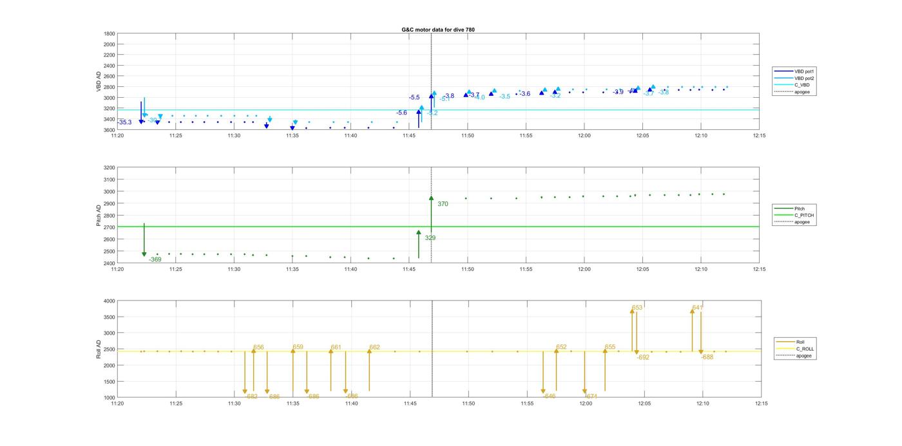
Task: Click the '661' annotation in the Roll plot
Action: (336, 347)
